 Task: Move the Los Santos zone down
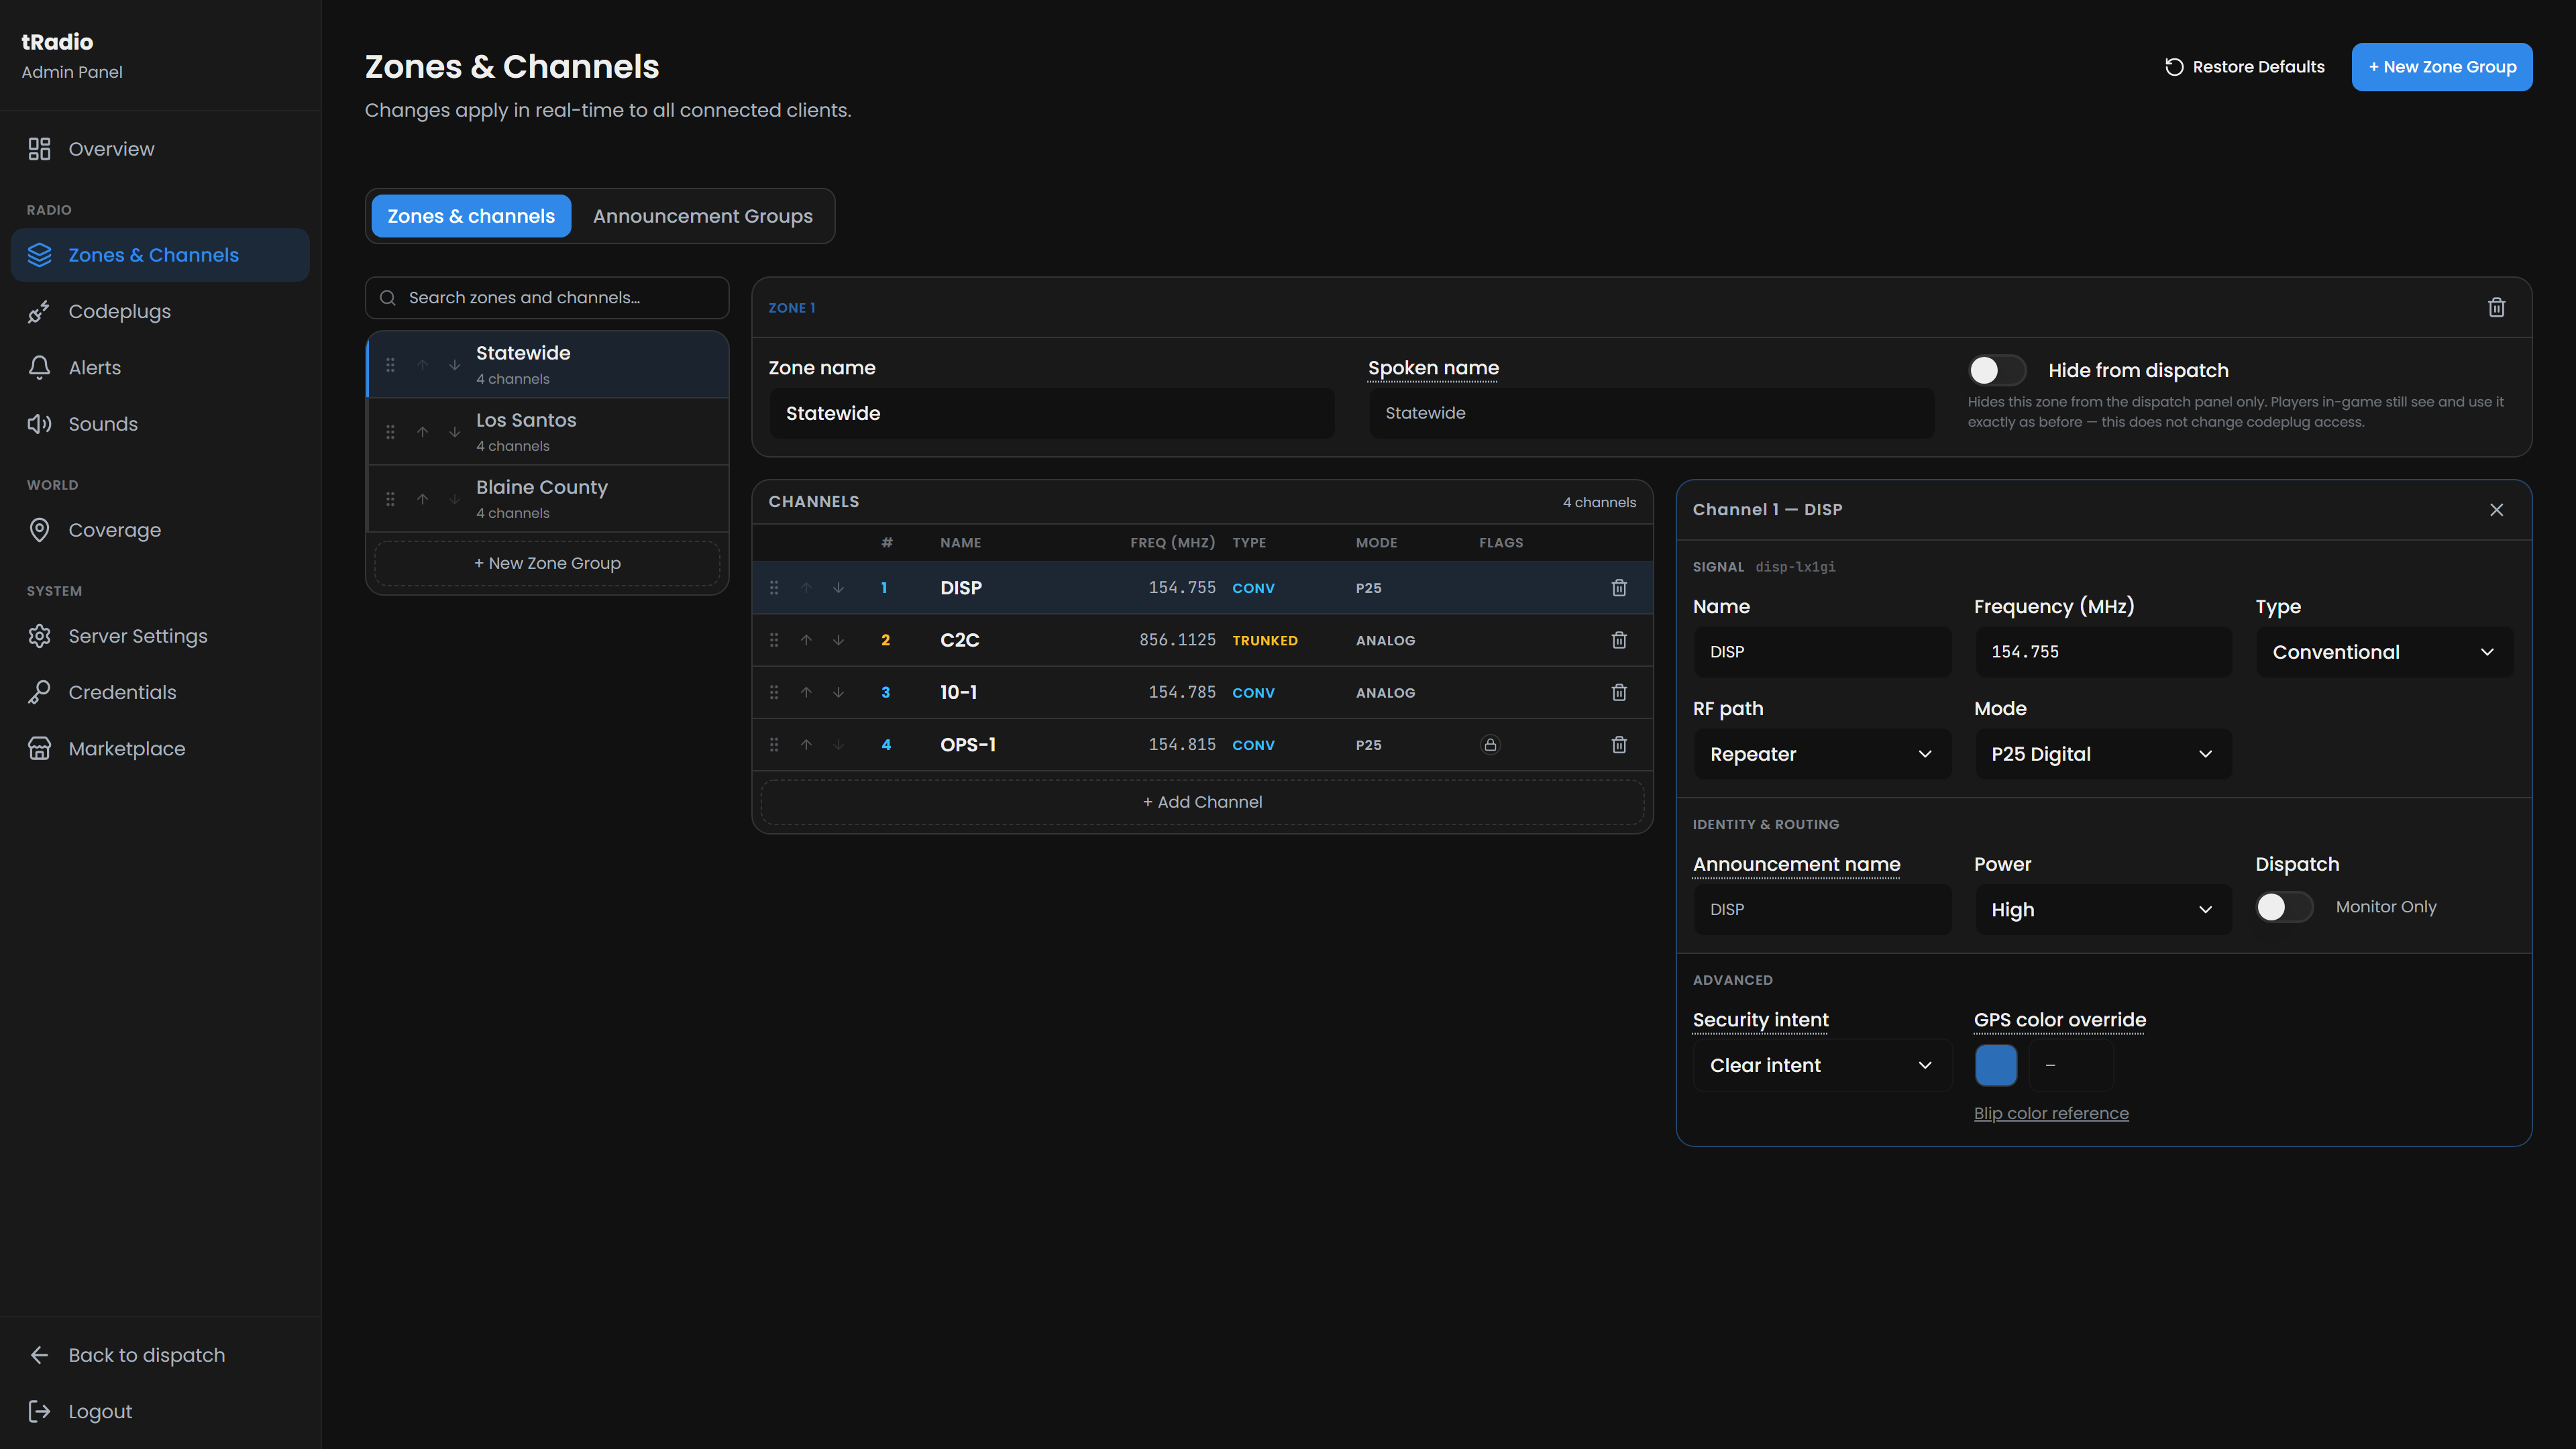454,432
